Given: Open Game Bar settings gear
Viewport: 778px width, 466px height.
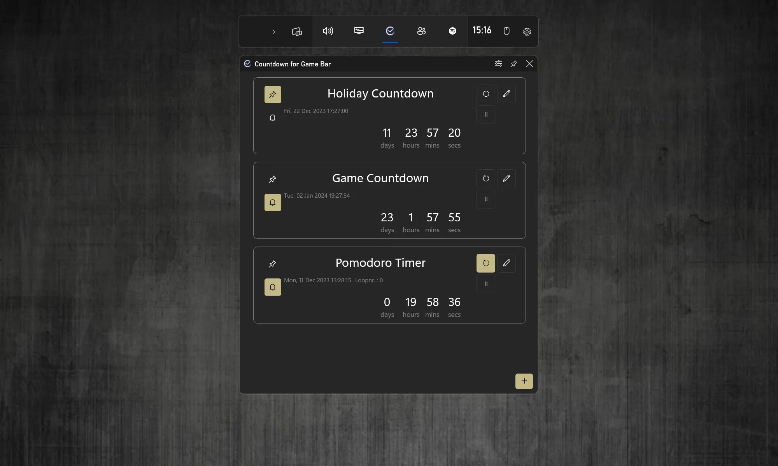Looking at the screenshot, I should pos(527,32).
